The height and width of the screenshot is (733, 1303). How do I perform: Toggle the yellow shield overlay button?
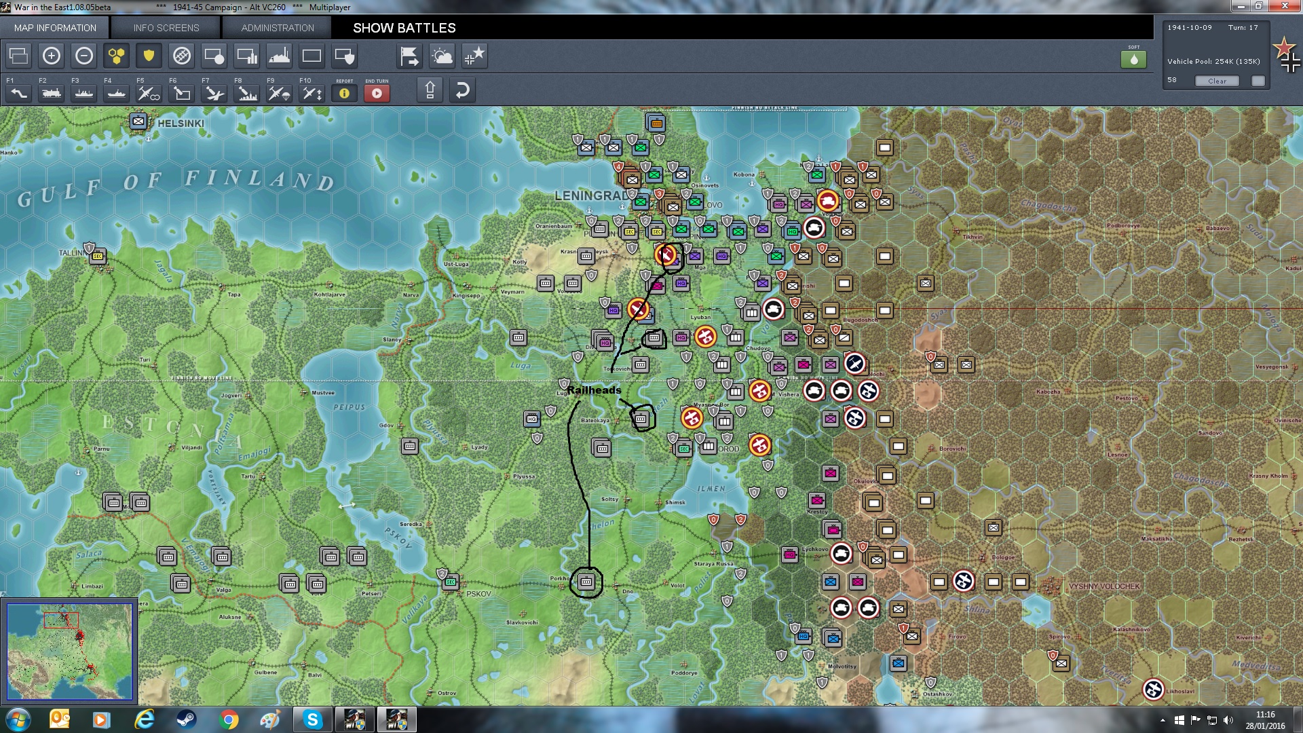click(x=149, y=56)
